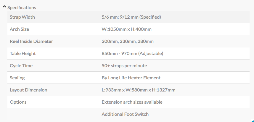Click the L:933mm x W:580mm x H:1327mm value
Screen dimensions: 254x122
pyautogui.click(x=139, y=90)
